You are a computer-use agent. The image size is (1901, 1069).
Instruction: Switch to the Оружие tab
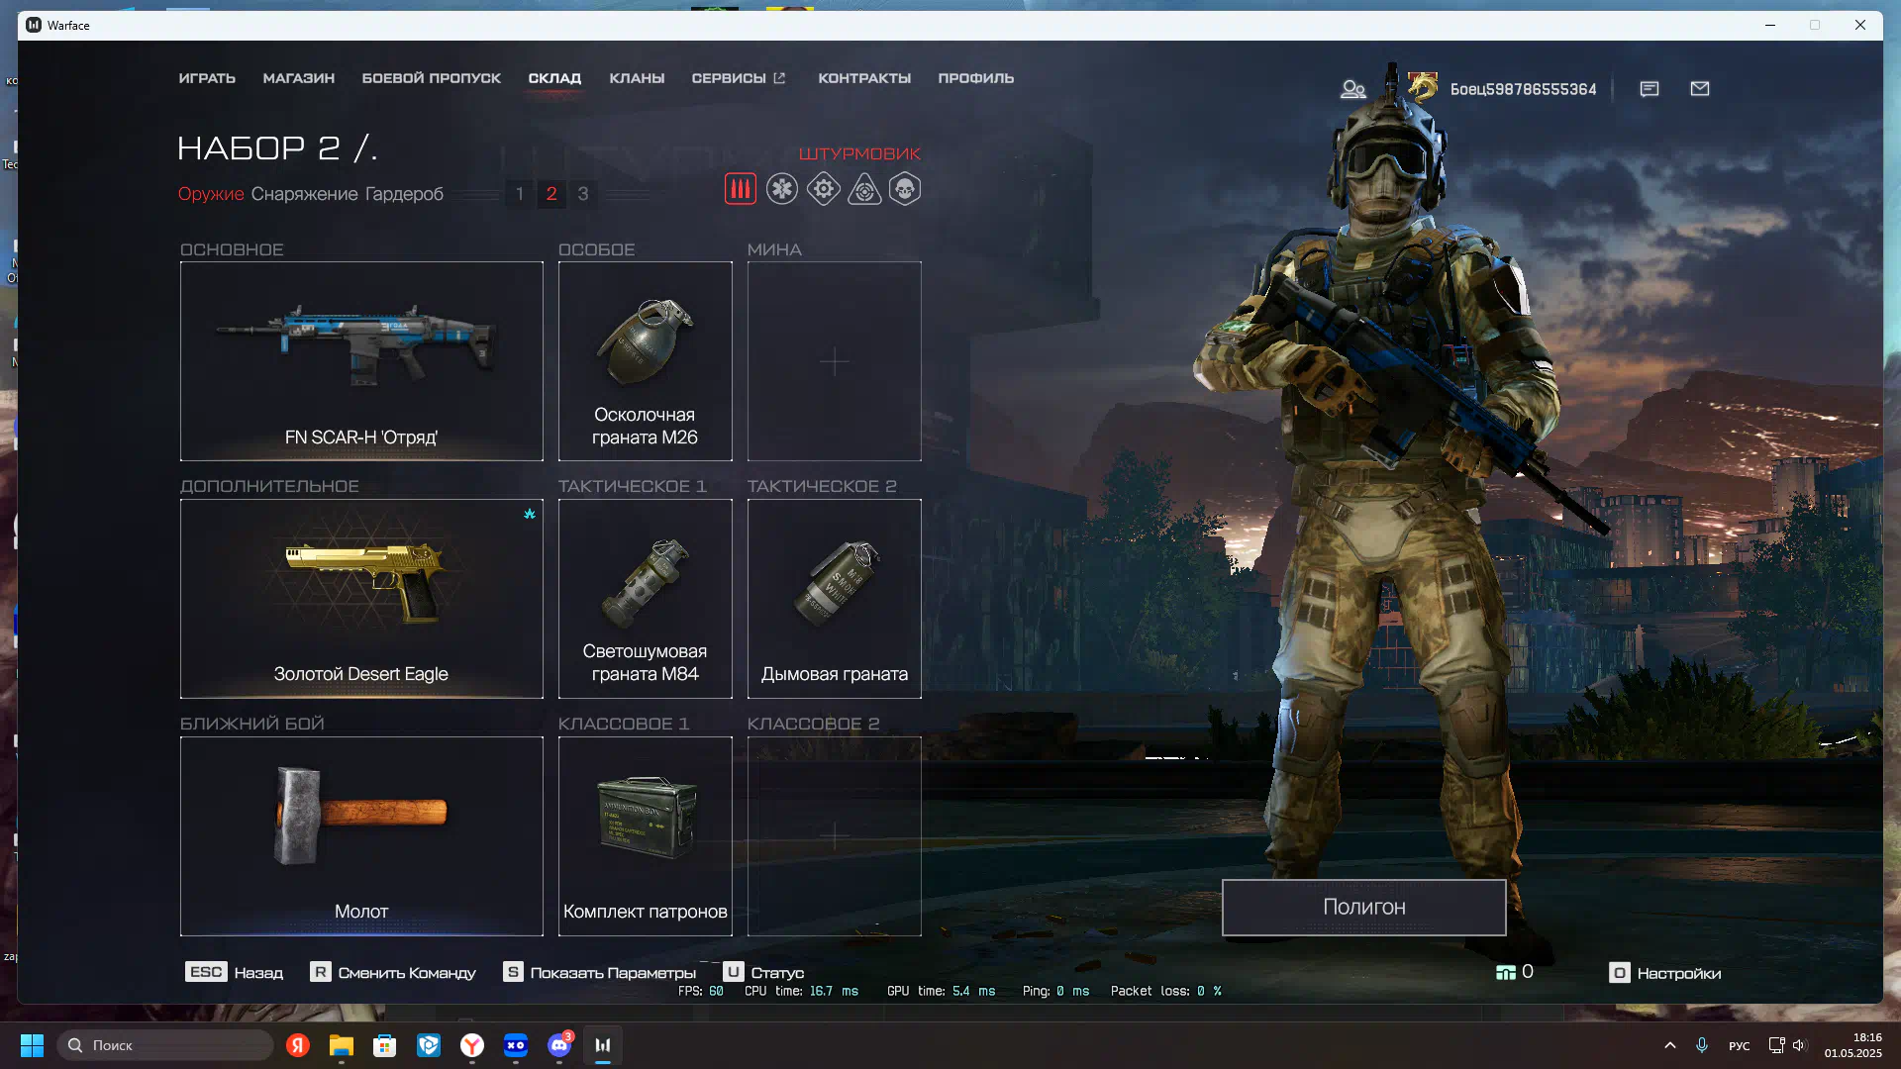(211, 194)
